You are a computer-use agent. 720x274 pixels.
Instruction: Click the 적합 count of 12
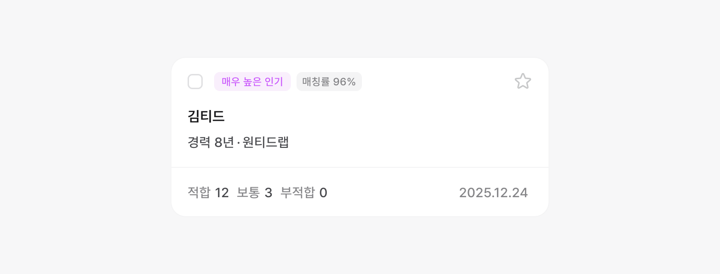coord(222,192)
